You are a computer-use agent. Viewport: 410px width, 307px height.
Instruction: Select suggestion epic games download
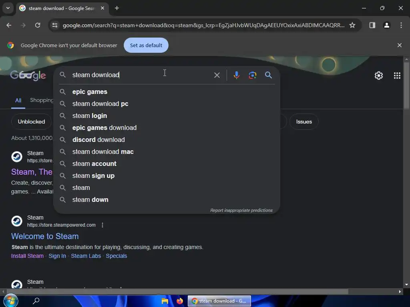click(167, 128)
